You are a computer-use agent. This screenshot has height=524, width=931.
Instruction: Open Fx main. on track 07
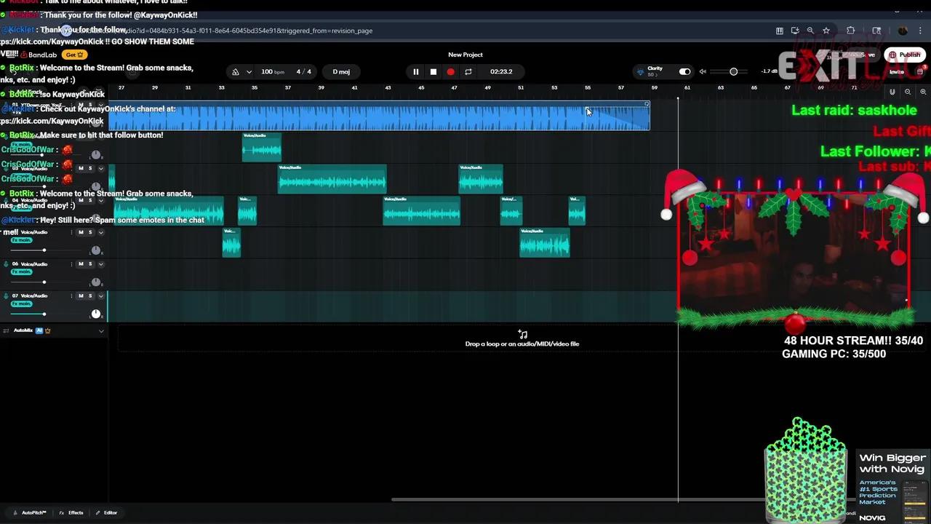click(x=22, y=303)
